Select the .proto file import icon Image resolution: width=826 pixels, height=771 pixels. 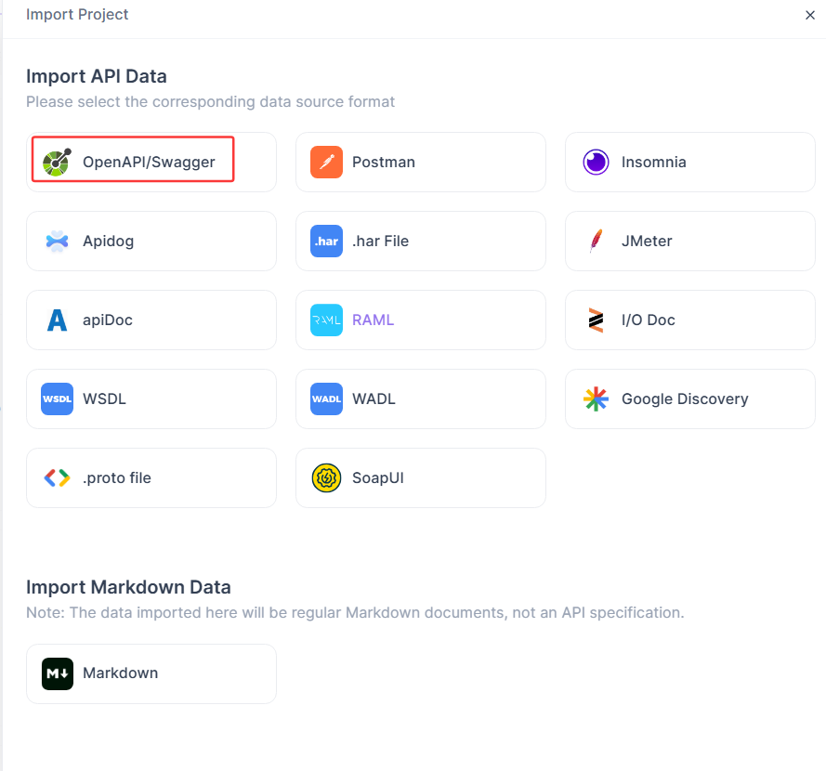coord(57,477)
